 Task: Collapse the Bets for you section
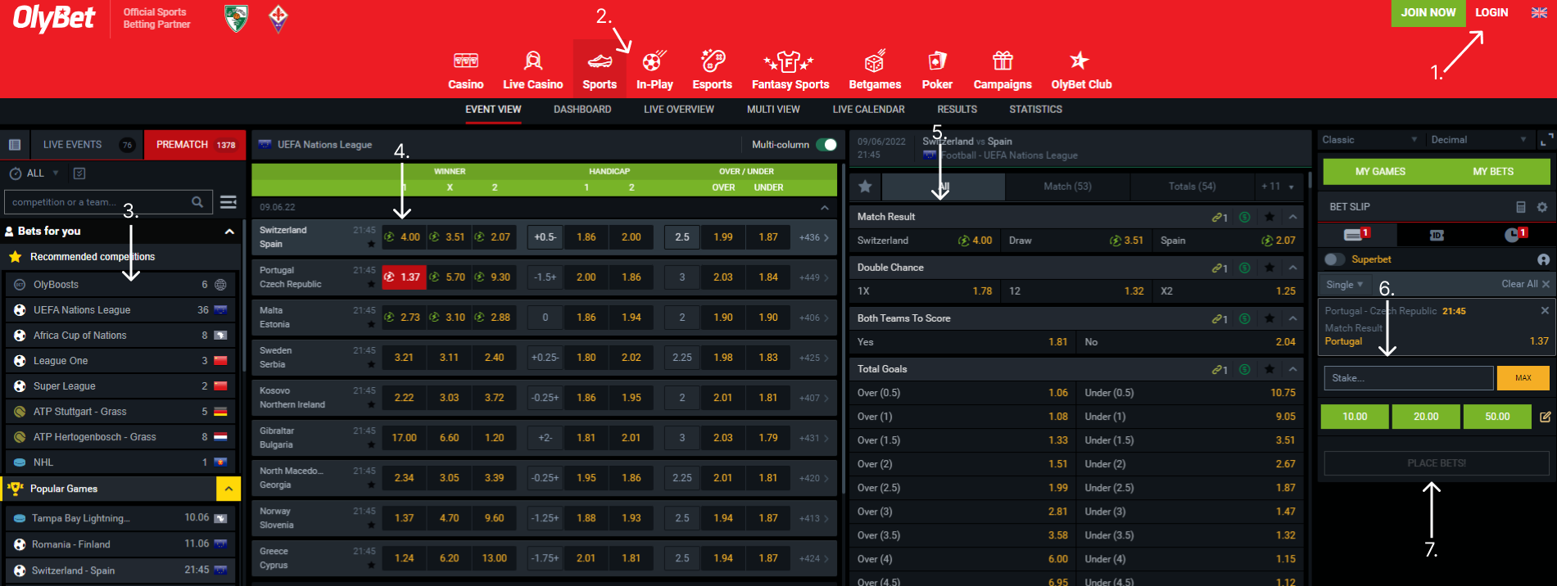pos(229,232)
